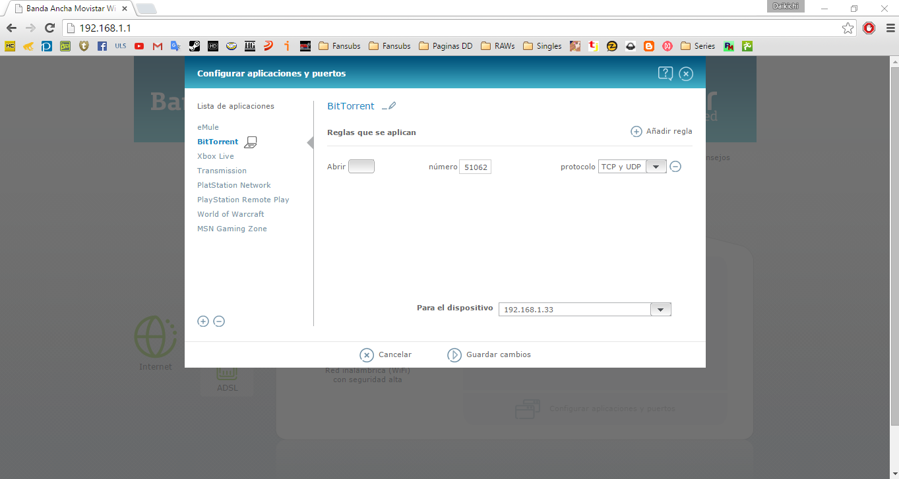Open the Steam bookmark
Screen dimensions: 899x479
195,46
